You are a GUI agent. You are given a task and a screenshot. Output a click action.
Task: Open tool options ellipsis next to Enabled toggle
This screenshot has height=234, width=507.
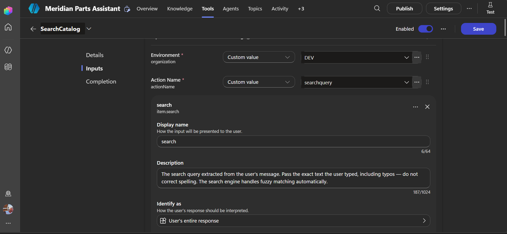click(443, 29)
